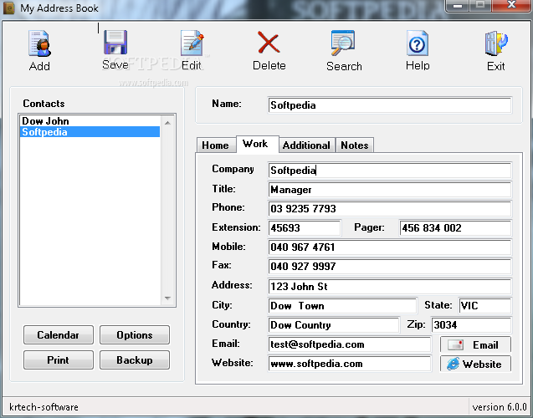This screenshot has width=533, height=418.
Task: Click the Add contact icon
Action: pyautogui.click(x=40, y=43)
